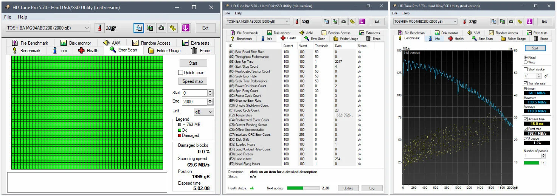
Task: Click thermometer icon in the right Benchmark window
Action: 464,22
